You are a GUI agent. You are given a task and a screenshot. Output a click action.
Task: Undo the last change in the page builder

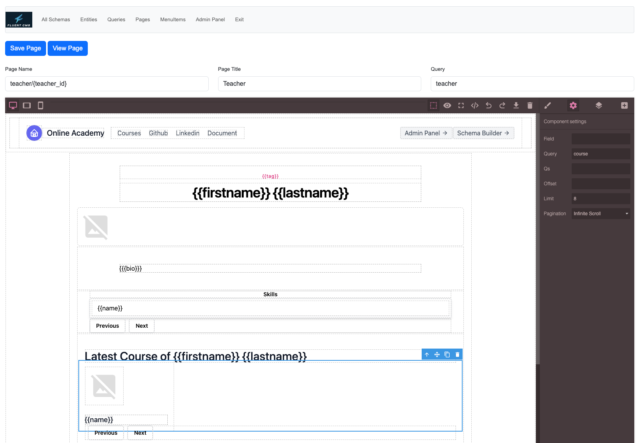[489, 105]
